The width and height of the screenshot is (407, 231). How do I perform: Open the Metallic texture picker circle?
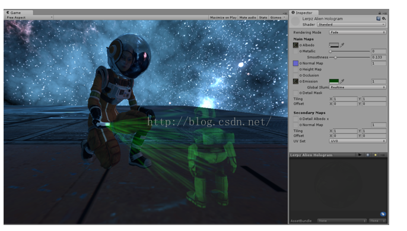click(301, 52)
